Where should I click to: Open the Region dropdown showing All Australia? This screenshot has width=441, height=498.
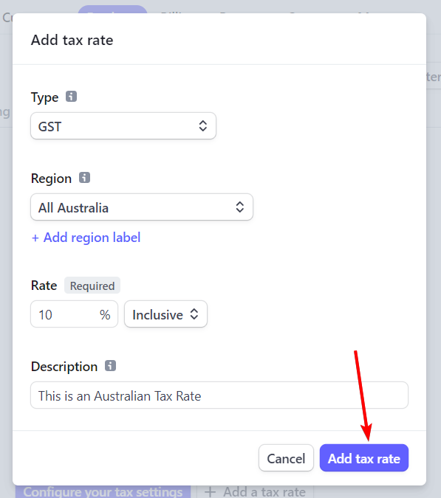(142, 207)
